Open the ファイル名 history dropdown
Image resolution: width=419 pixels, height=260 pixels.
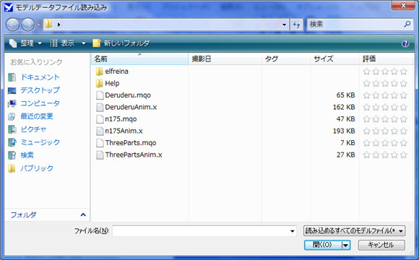tap(293, 231)
